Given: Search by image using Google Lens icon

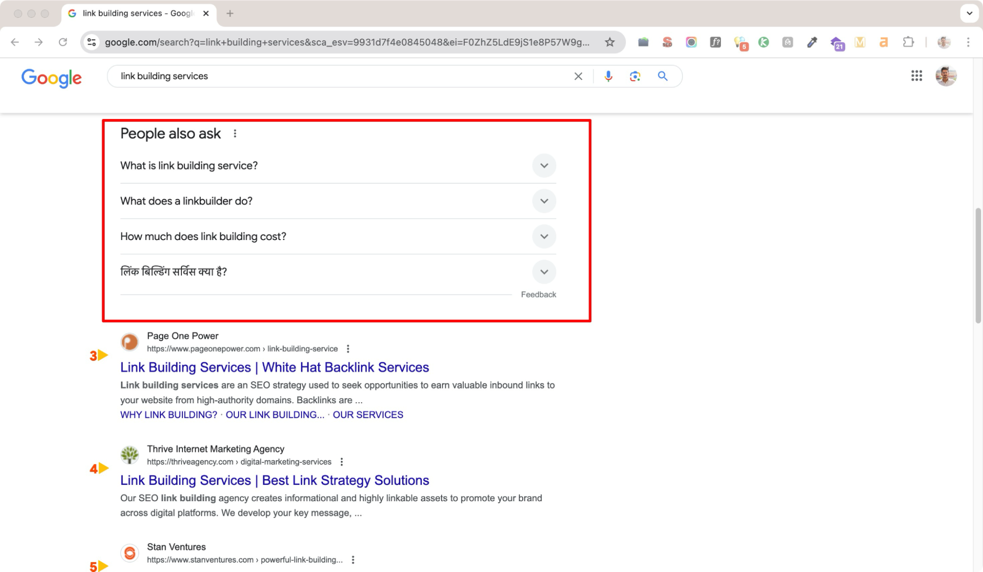Looking at the screenshot, I should [635, 76].
